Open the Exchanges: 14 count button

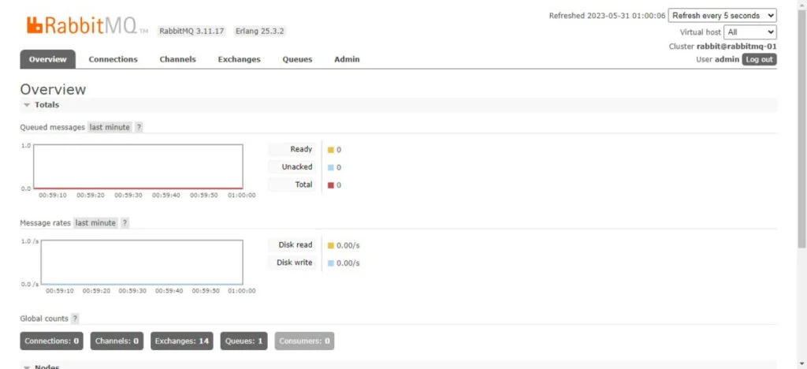182,341
